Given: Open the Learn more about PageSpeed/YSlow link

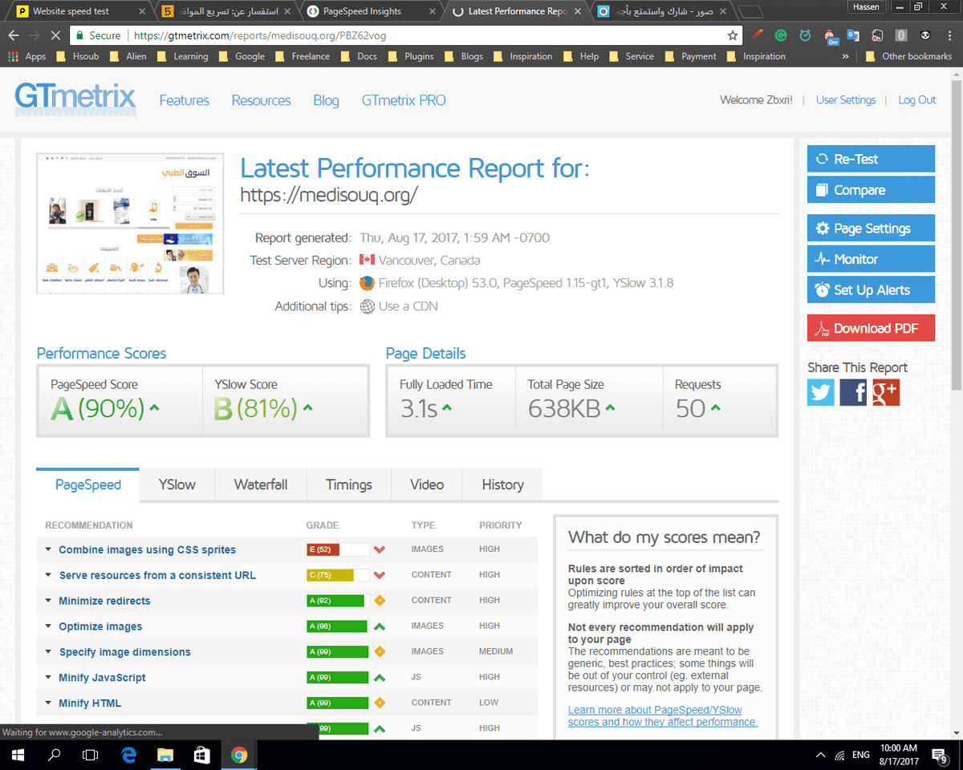Looking at the screenshot, I should 662,715.
